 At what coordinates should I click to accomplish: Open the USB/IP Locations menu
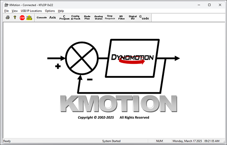[x=31, y=11]
